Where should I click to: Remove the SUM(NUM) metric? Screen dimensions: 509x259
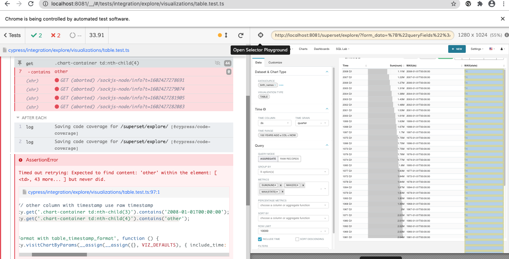(x=281, y=185)
